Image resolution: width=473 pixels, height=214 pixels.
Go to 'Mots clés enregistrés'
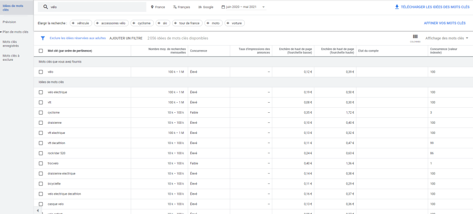pyautogui.click(x=10, y=44)
